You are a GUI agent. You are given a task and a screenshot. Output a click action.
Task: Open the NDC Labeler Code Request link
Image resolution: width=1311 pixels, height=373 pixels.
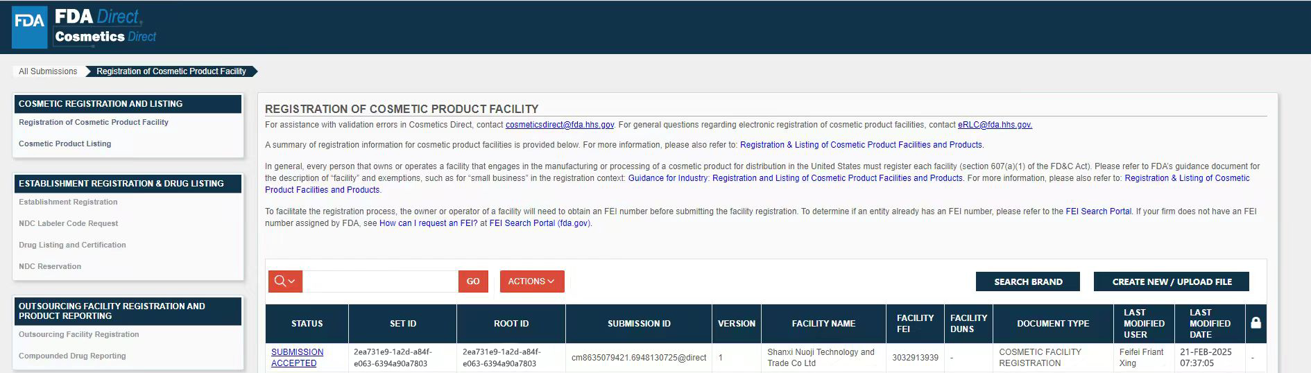pyautogui.click(x=68, y=223)
